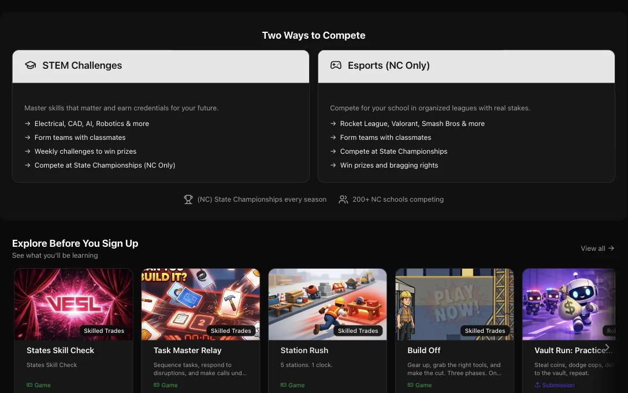
Task: Click the 'Steal coins, dodge cops' description
Action: (574, 369)
